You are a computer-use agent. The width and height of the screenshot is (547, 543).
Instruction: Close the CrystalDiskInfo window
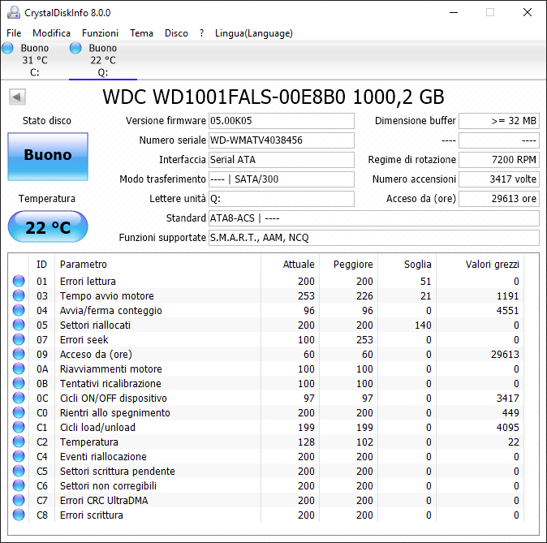tap(528, 12)
